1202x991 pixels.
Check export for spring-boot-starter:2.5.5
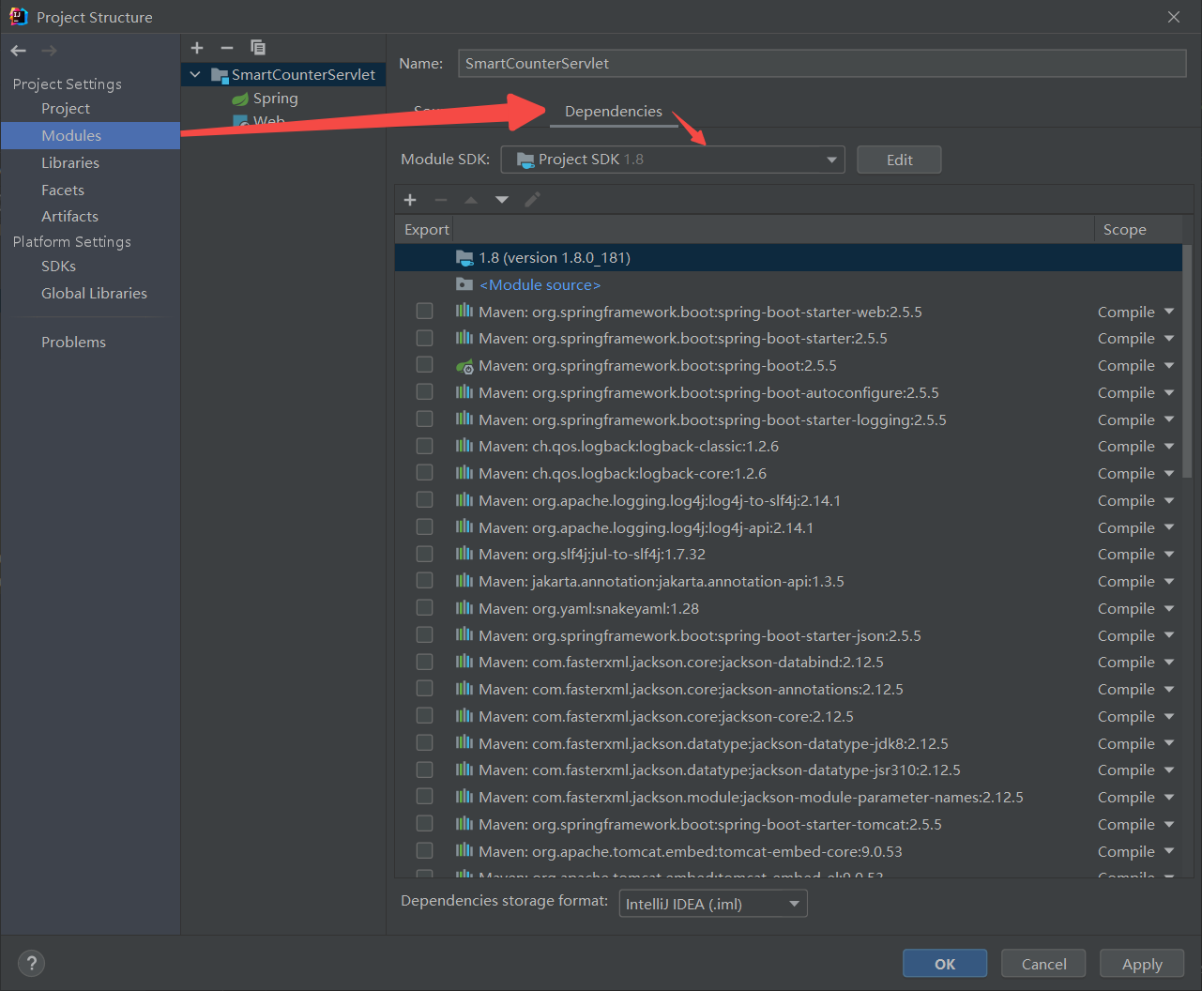pyautogui.click(x=425, y=338)
